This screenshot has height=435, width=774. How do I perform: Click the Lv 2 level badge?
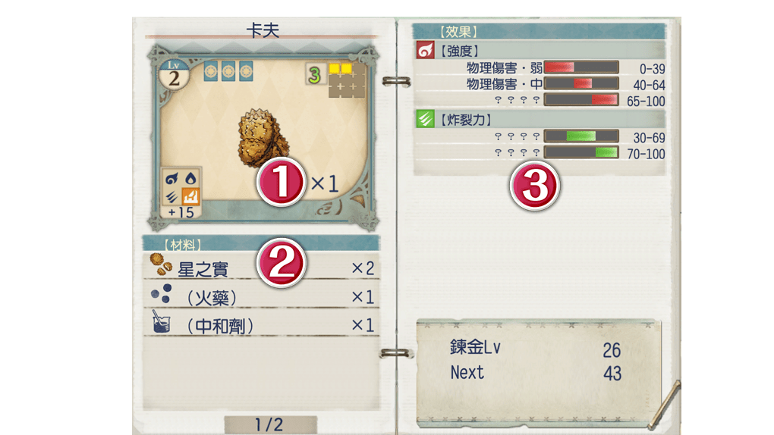(174, 75)
